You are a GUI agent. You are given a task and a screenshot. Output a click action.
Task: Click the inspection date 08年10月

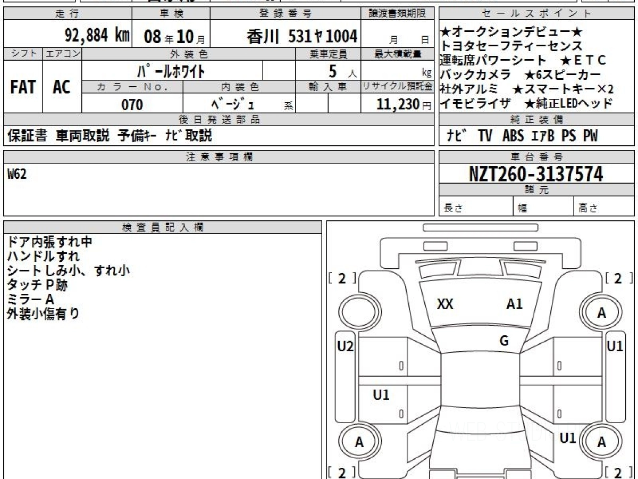[x=174, y=36]
